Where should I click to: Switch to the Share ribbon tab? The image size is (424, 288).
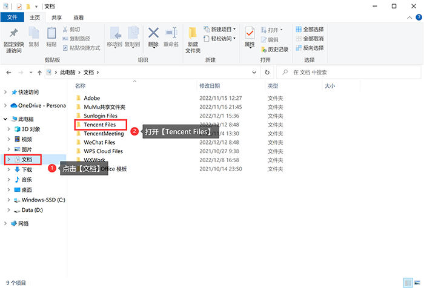click(x=56, y=18)
